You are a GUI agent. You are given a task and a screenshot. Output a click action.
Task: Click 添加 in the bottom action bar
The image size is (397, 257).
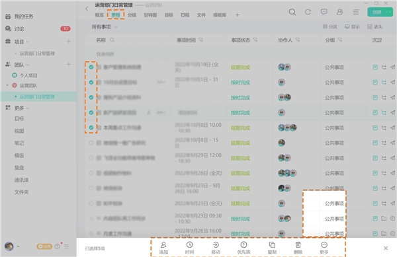(163, 248)
